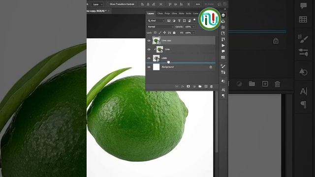Click the align left edges icon
315x177 pixels.
coord(142,4)
